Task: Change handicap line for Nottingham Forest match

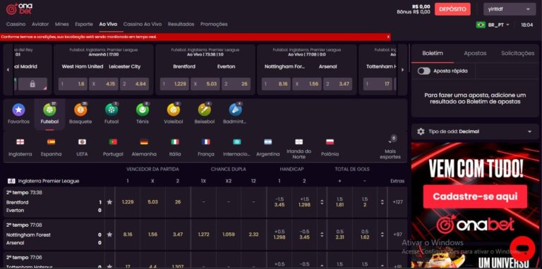Action: coord(322,234)
